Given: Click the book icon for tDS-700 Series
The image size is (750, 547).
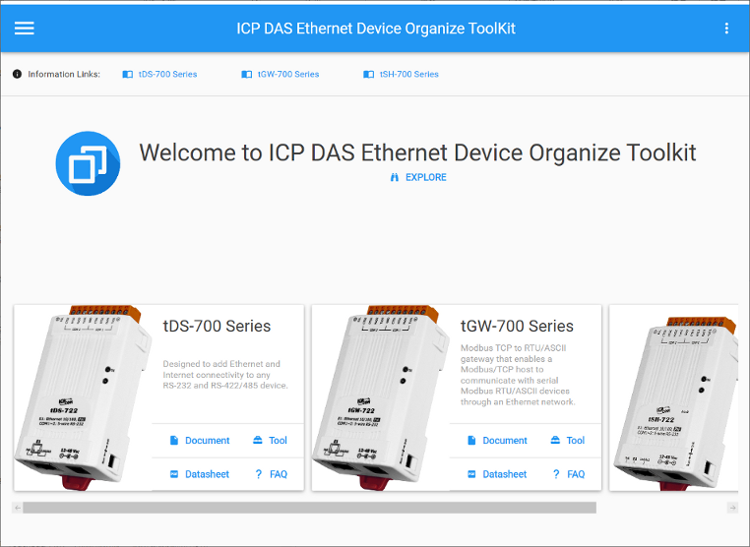Looking at the screenshot, I should coord(128,74).
